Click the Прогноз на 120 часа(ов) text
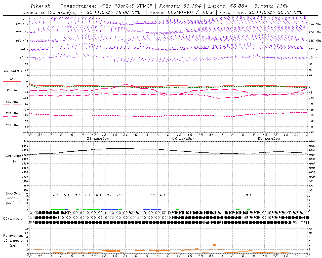 pyautogui.click(x=49, y=12)
